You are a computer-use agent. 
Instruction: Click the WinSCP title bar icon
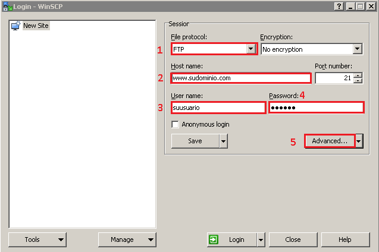click(x=7, y=7)
